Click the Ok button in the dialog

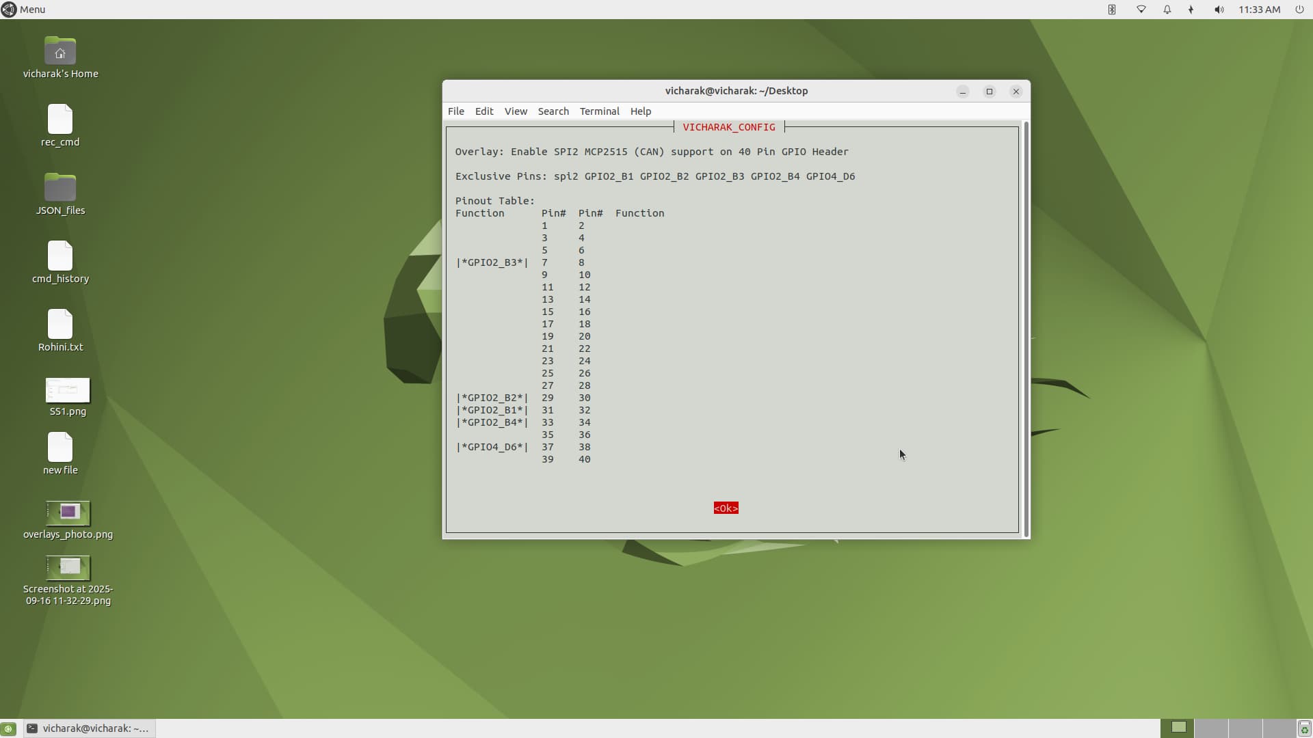pos(726,508)
